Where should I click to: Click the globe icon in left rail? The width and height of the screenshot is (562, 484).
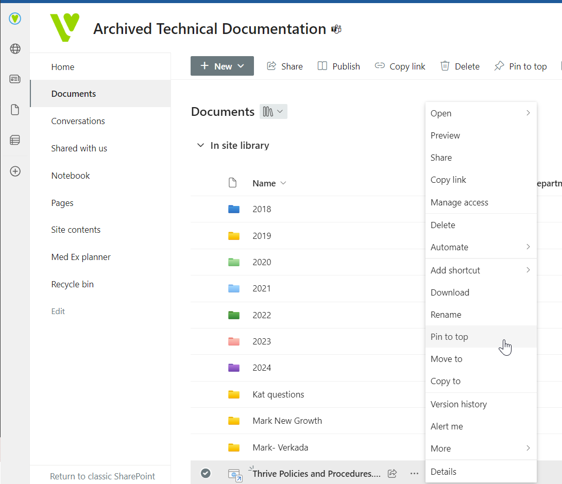[15, 49]
